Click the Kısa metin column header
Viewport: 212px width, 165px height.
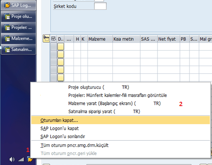126,39
